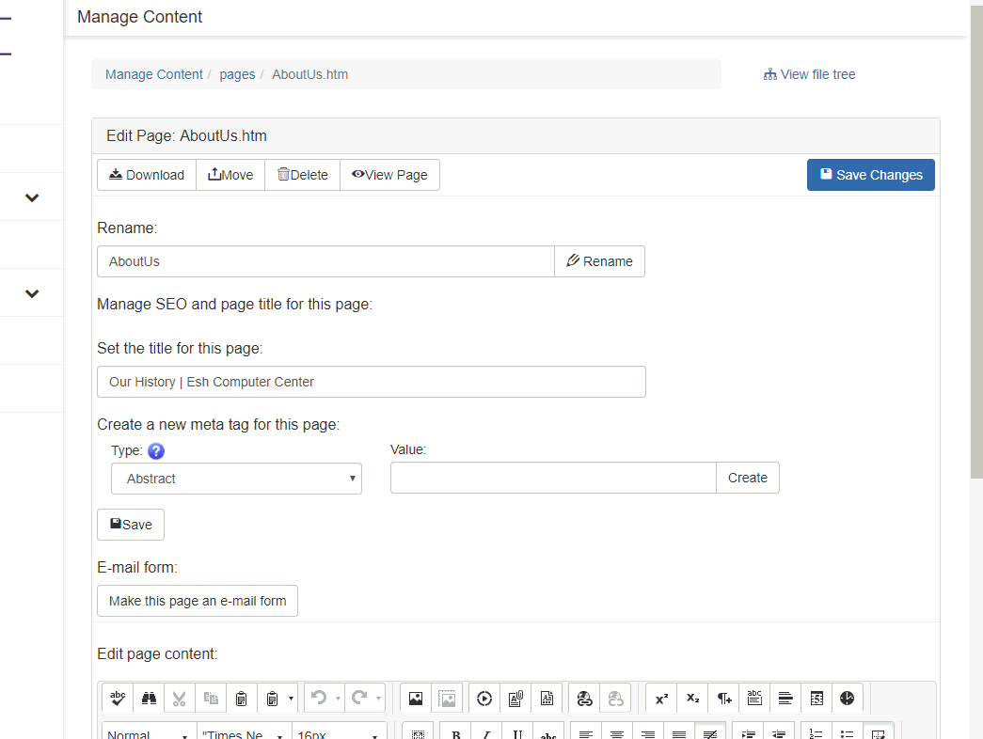Screen dimensions: 983x739
Task: Click the spell check icon in editor toolbar
Action: coord(118,699)
